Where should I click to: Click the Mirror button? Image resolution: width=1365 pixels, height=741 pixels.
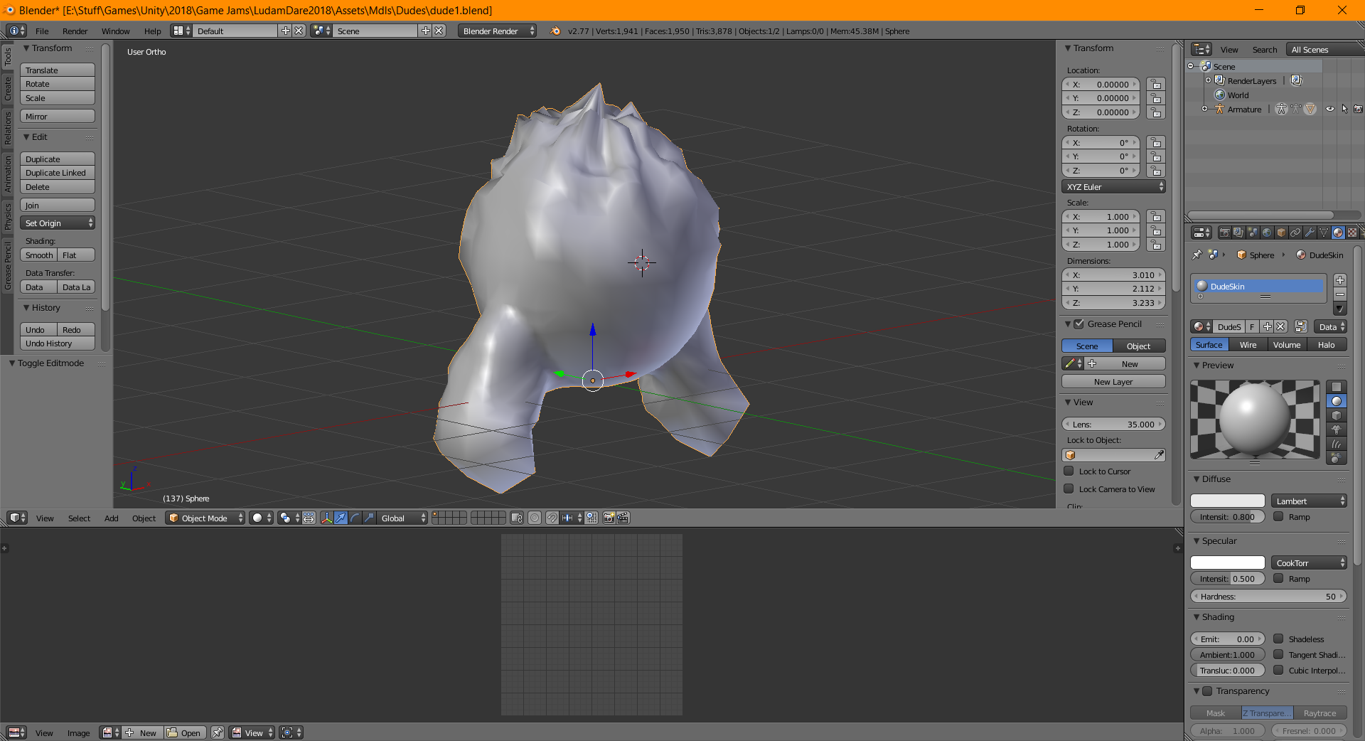pyautogui.click(x=58, y=116)
